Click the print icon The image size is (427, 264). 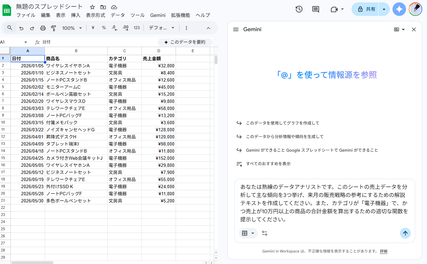(x=43, y=28)
